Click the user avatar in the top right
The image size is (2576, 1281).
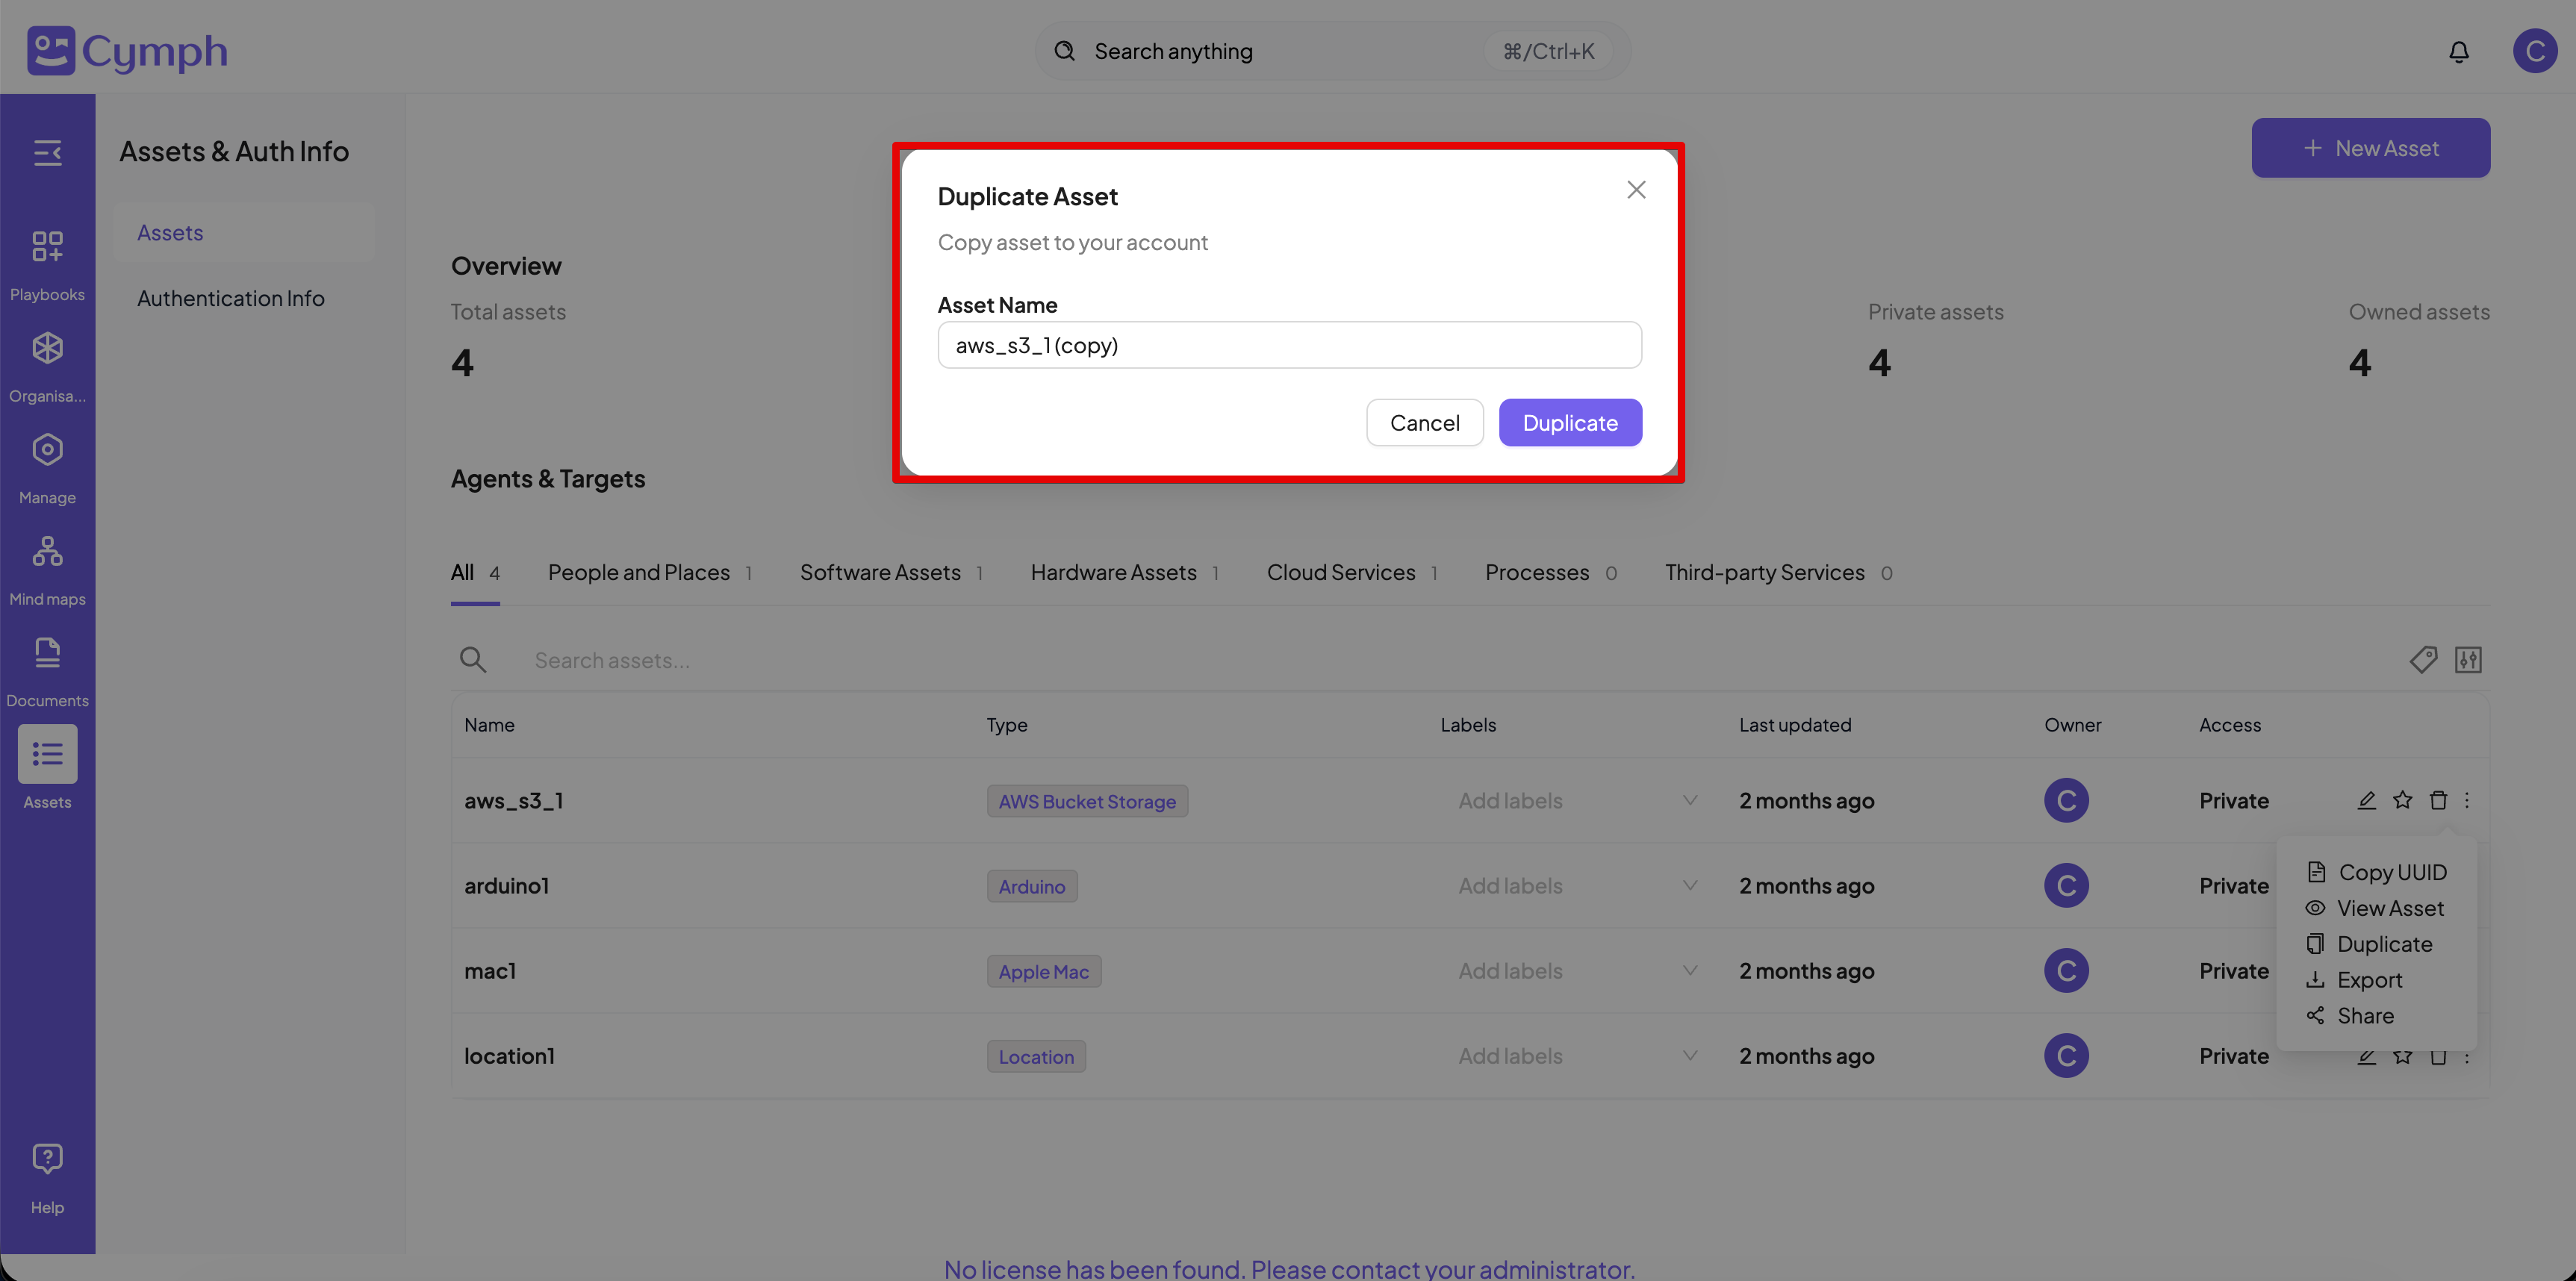tap(2535, 51)
